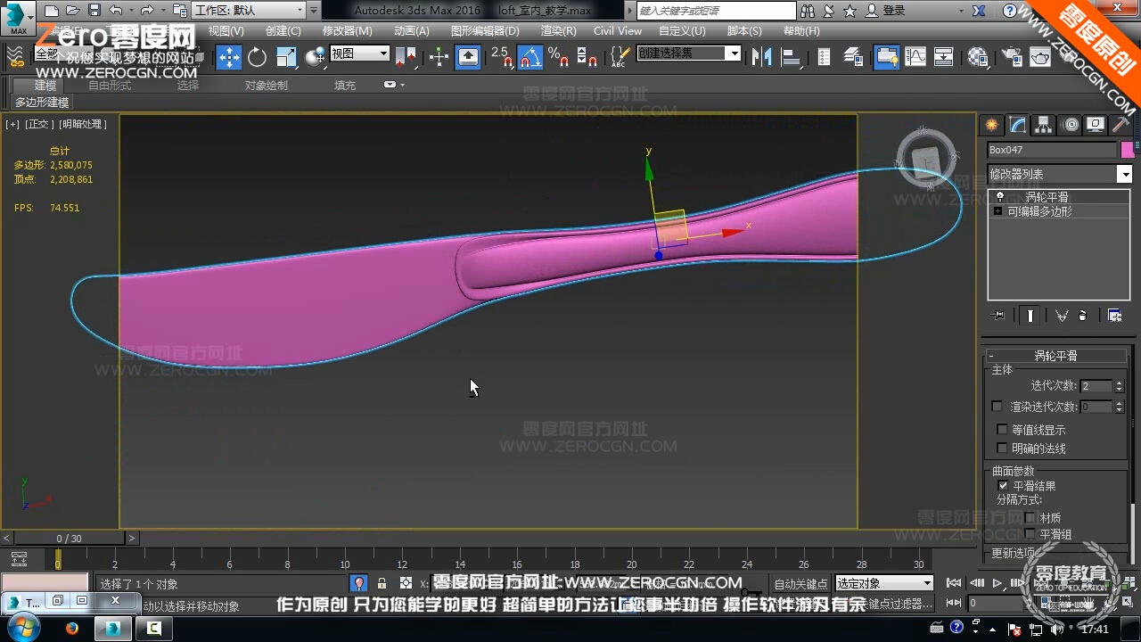Toggle the selection lock icon in status bar

[x=382, y=583]
